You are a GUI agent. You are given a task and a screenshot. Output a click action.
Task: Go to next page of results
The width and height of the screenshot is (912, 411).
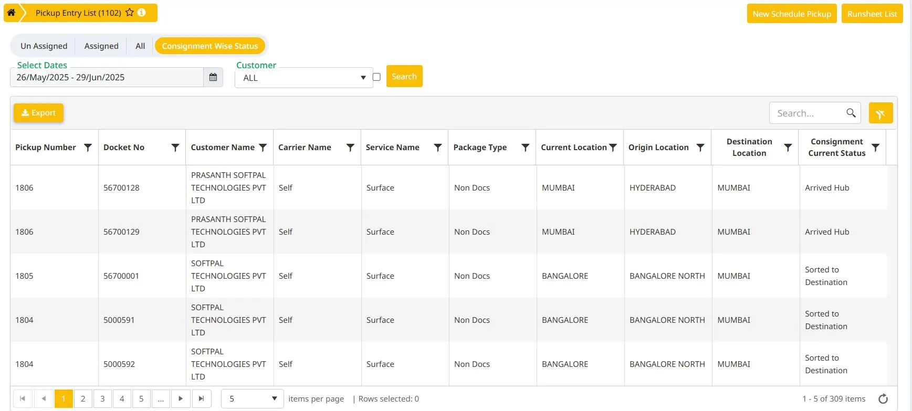181,398
